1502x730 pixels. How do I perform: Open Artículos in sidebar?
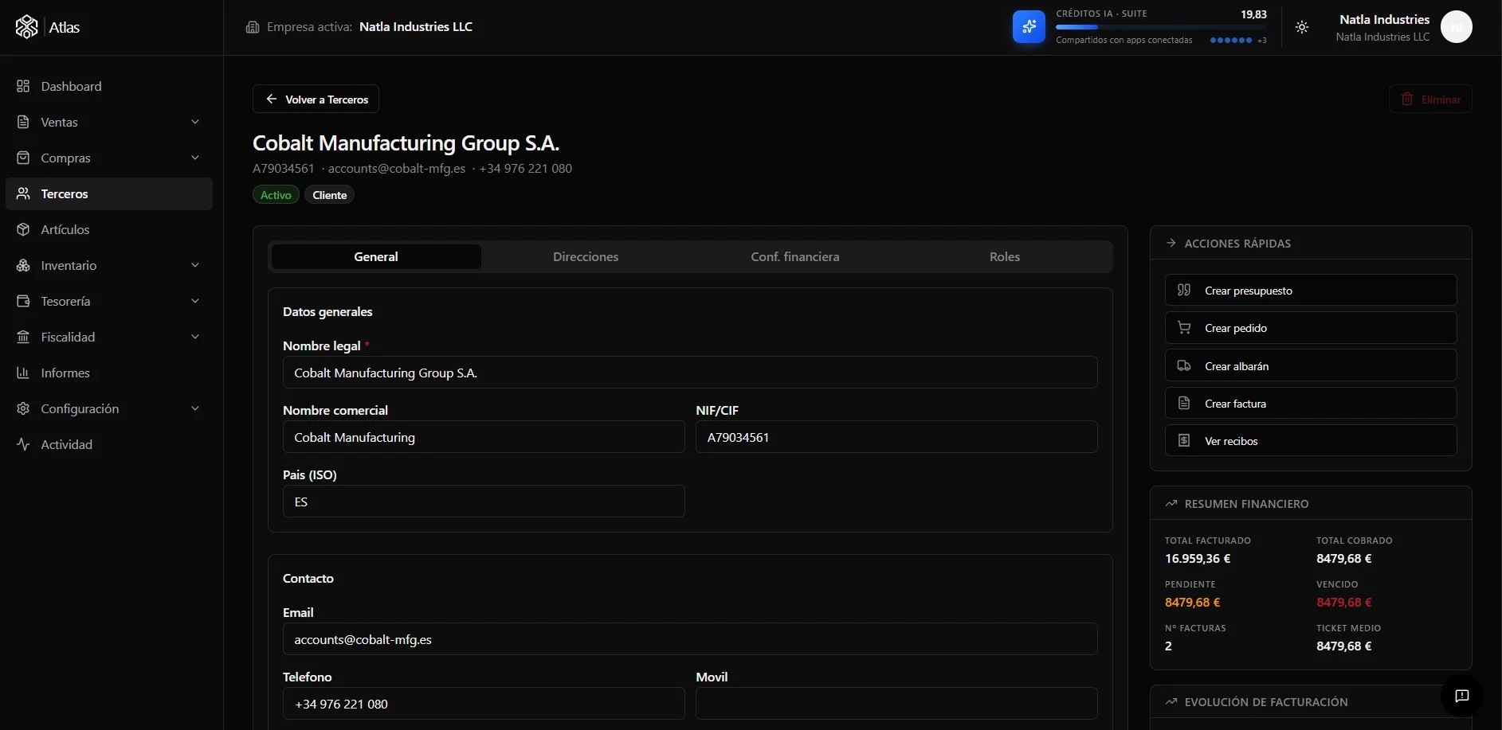(x=109, y=229)
